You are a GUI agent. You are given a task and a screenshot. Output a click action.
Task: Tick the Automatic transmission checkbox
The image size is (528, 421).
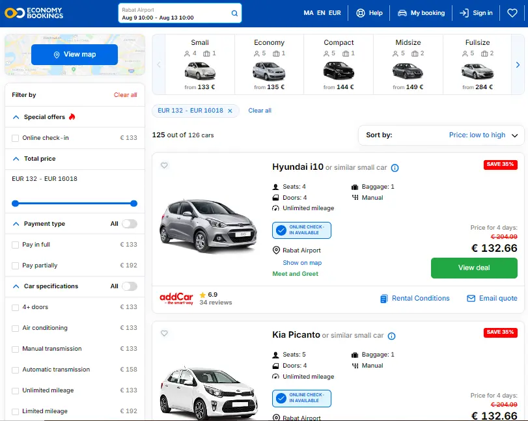coord(15,370)
